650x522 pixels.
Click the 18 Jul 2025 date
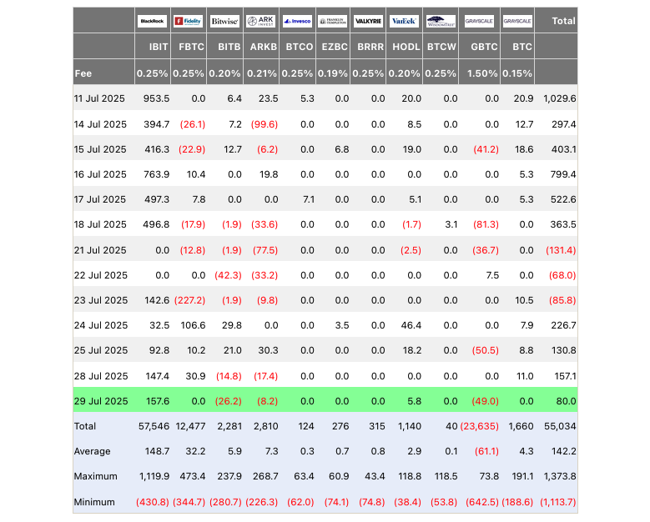(100, 224)
